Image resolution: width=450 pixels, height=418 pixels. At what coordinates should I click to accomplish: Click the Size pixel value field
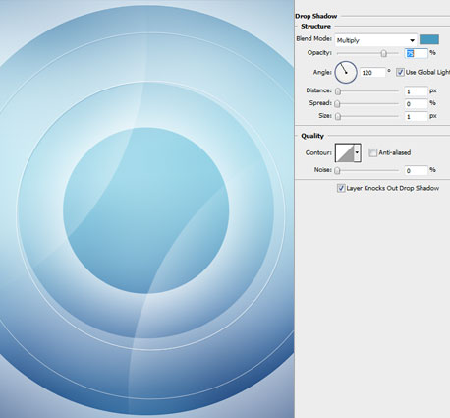coord(416,116)
